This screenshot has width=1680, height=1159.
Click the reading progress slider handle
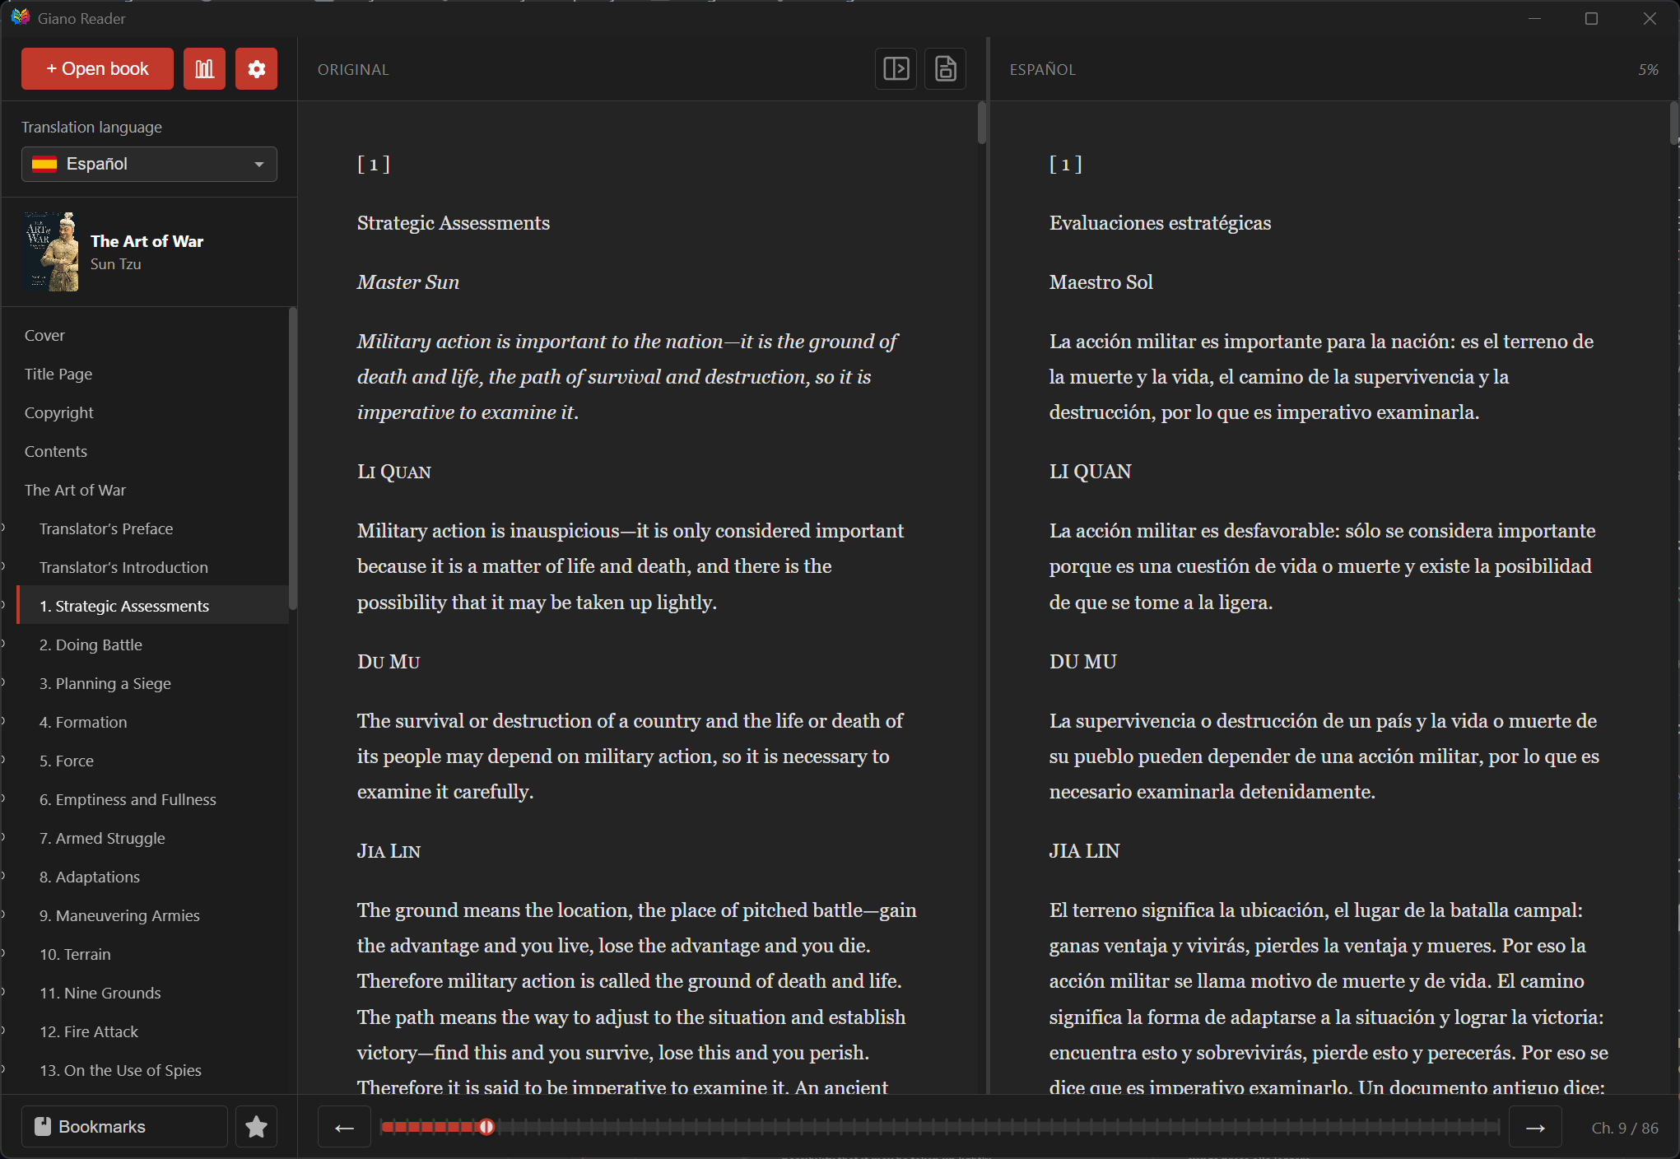point(486,1127)
